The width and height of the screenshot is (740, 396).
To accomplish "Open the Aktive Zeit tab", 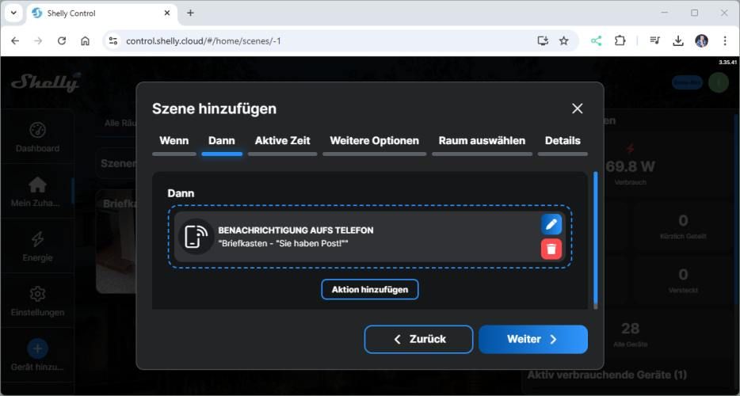I will (282, 141).
